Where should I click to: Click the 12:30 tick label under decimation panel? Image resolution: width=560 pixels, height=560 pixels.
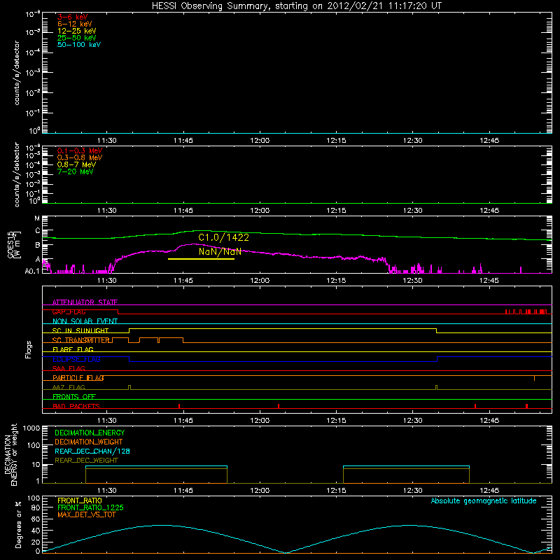412,491
